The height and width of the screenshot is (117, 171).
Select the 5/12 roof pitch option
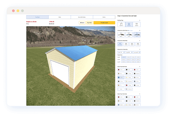click(132, 44)
